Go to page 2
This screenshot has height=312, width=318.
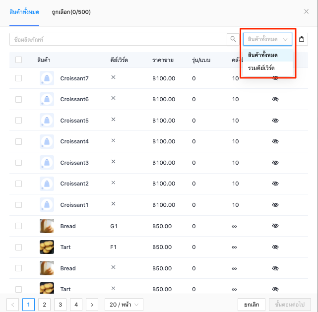click(x=45, y=305)
